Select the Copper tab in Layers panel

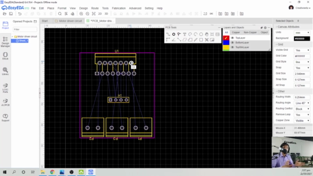(236, 32)
